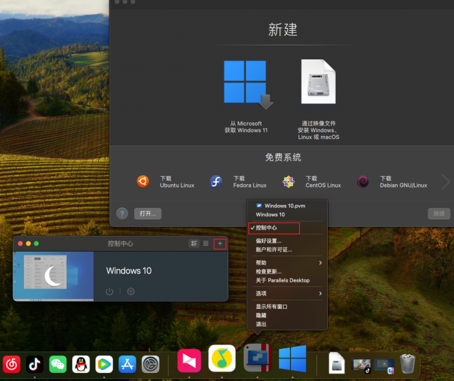
Task: Click the Windows 10 virtual machine thumbnail
Action: point(53,276)
